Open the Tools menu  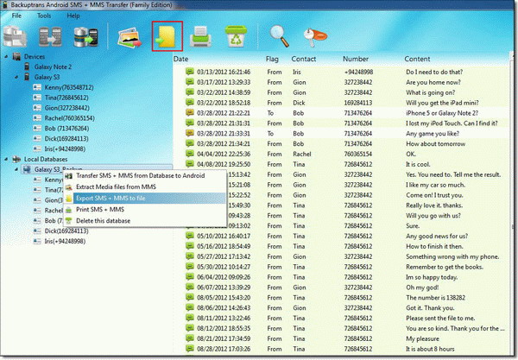pos(44,16)
